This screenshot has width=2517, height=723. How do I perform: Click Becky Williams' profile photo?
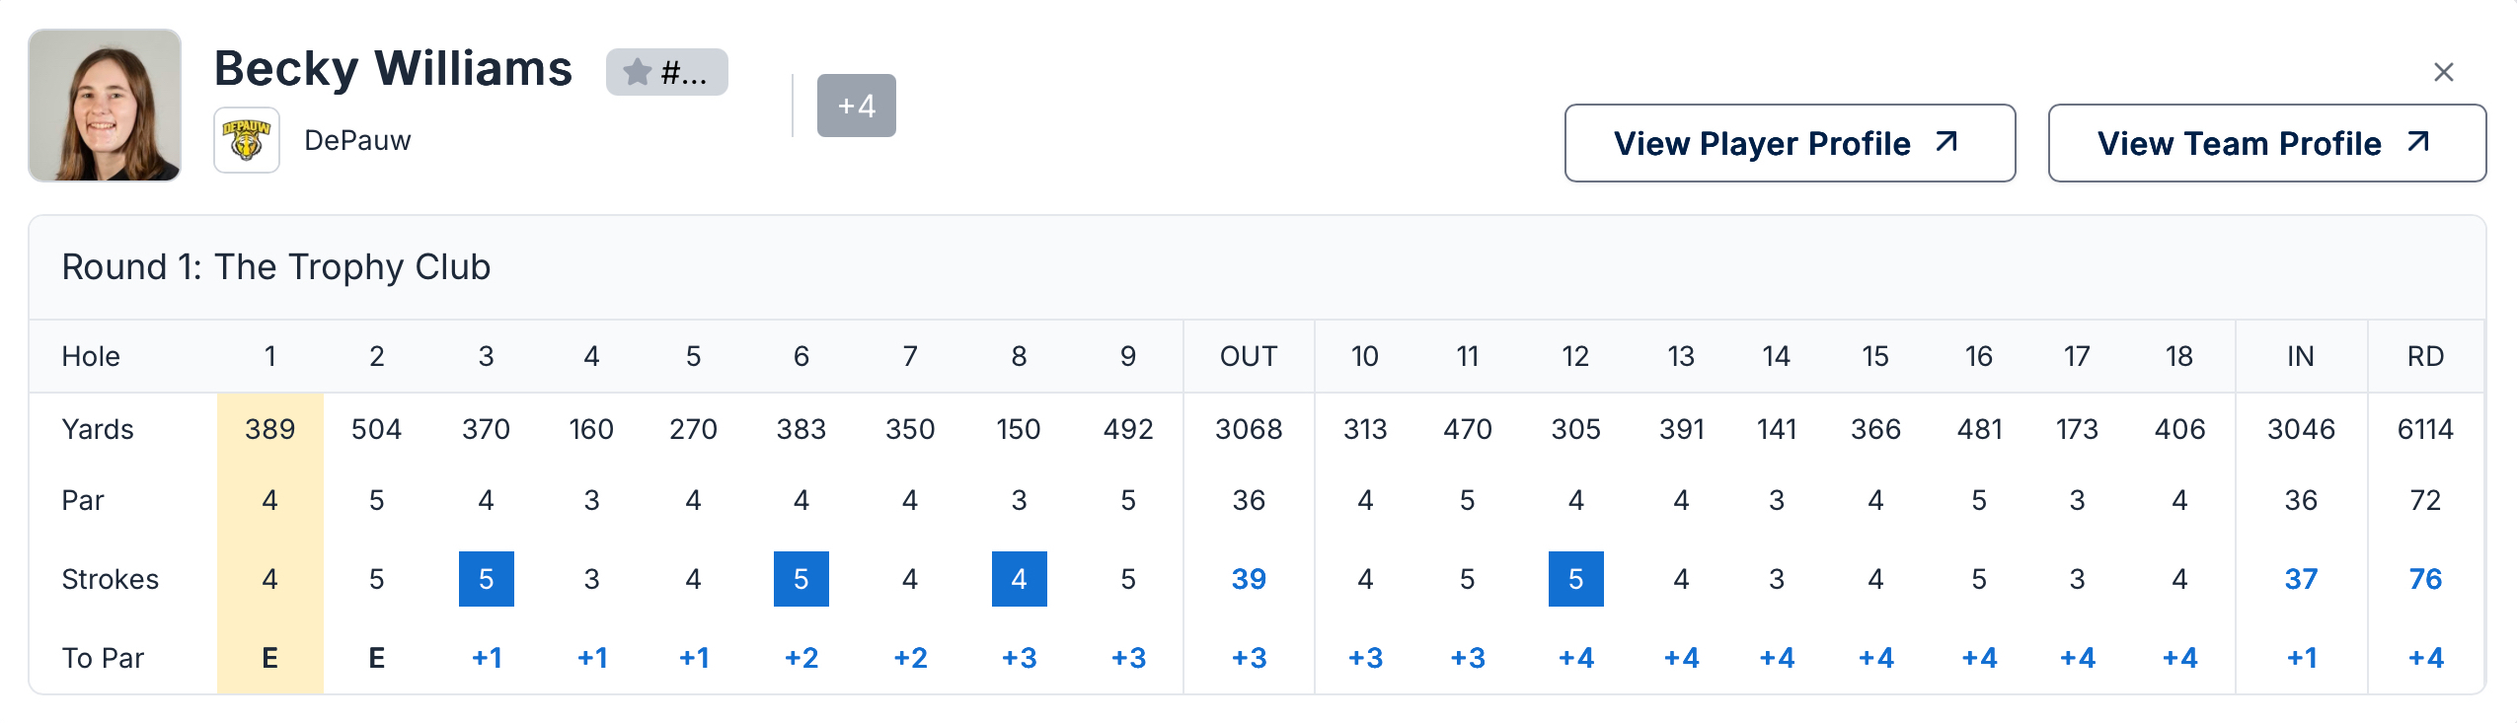click(105, 106)
